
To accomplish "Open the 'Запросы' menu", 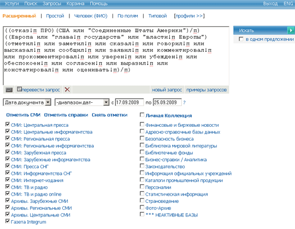I will 52,4.
